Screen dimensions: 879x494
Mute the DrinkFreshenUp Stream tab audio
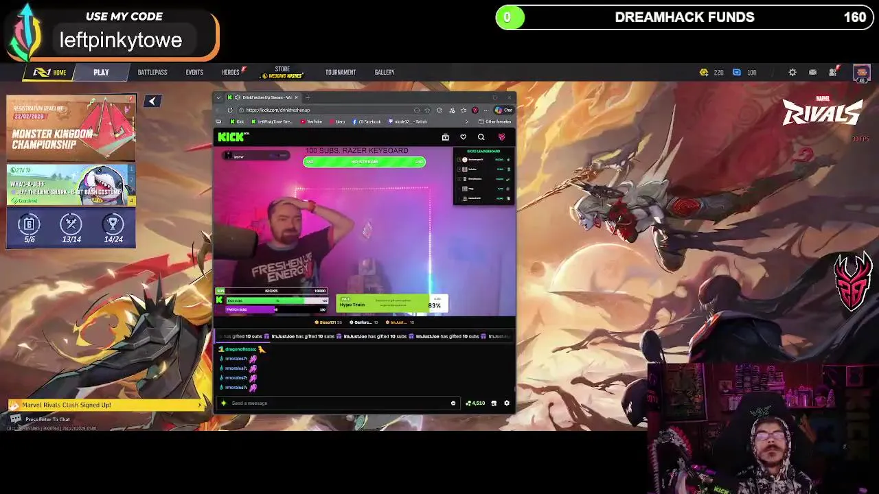click(237, 97)
